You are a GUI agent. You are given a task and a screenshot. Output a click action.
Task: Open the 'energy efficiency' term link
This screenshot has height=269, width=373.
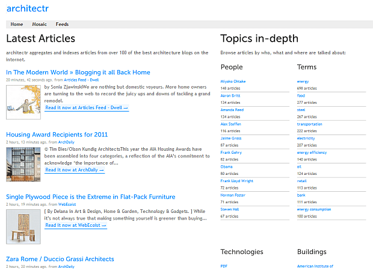[313, 153]
